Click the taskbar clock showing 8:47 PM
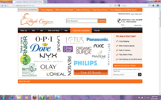161x100 pixels. (154, 97)
